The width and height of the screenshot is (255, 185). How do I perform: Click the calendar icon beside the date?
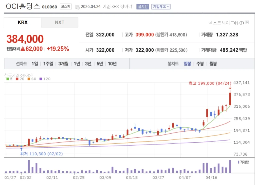[x=78, y=7]
